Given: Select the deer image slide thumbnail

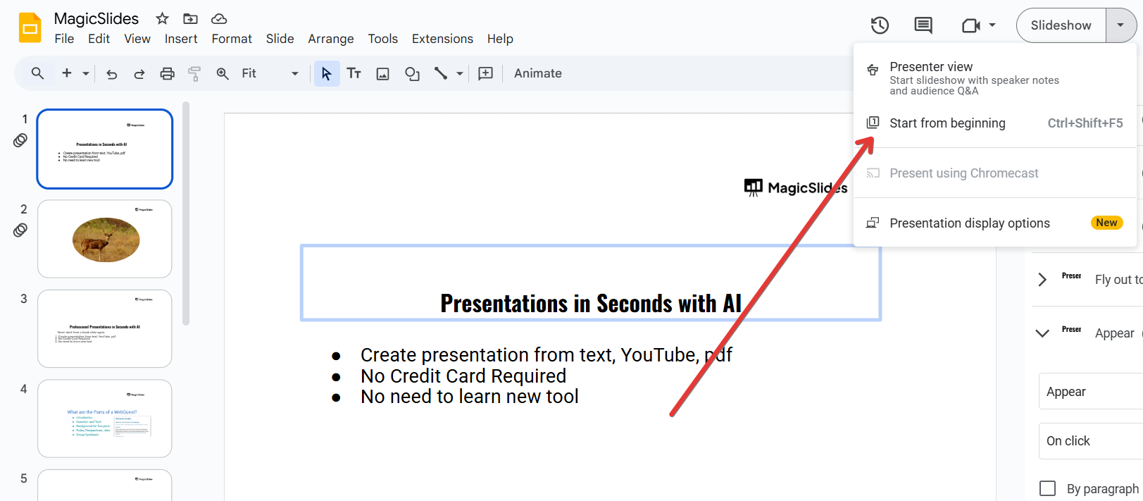Looking at the screenshot, I should click(105, 239).
